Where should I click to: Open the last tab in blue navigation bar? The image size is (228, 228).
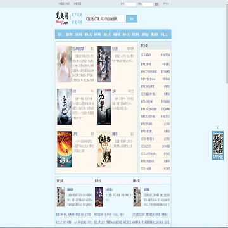pyautogui.click(x=164, y=34)
